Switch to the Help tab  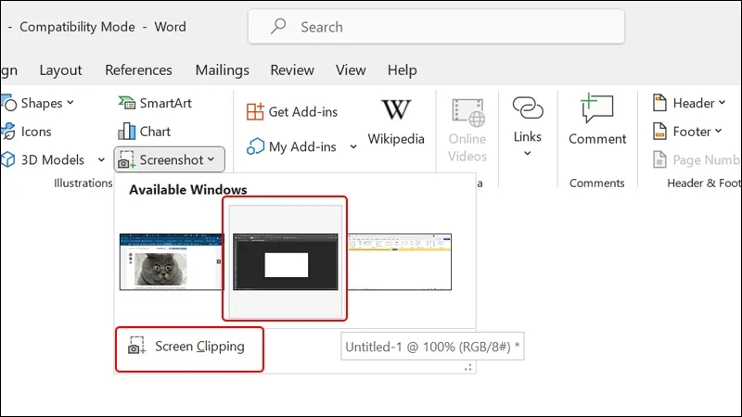(403, 70)
